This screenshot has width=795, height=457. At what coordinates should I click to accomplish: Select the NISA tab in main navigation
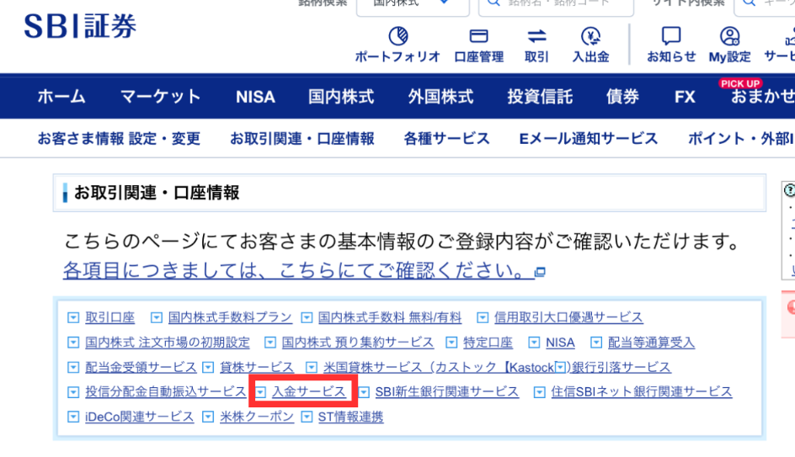(255, 97)
